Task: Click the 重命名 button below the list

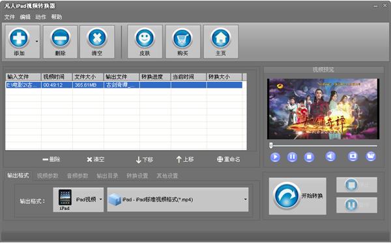Action: click(x=229, y=159)
